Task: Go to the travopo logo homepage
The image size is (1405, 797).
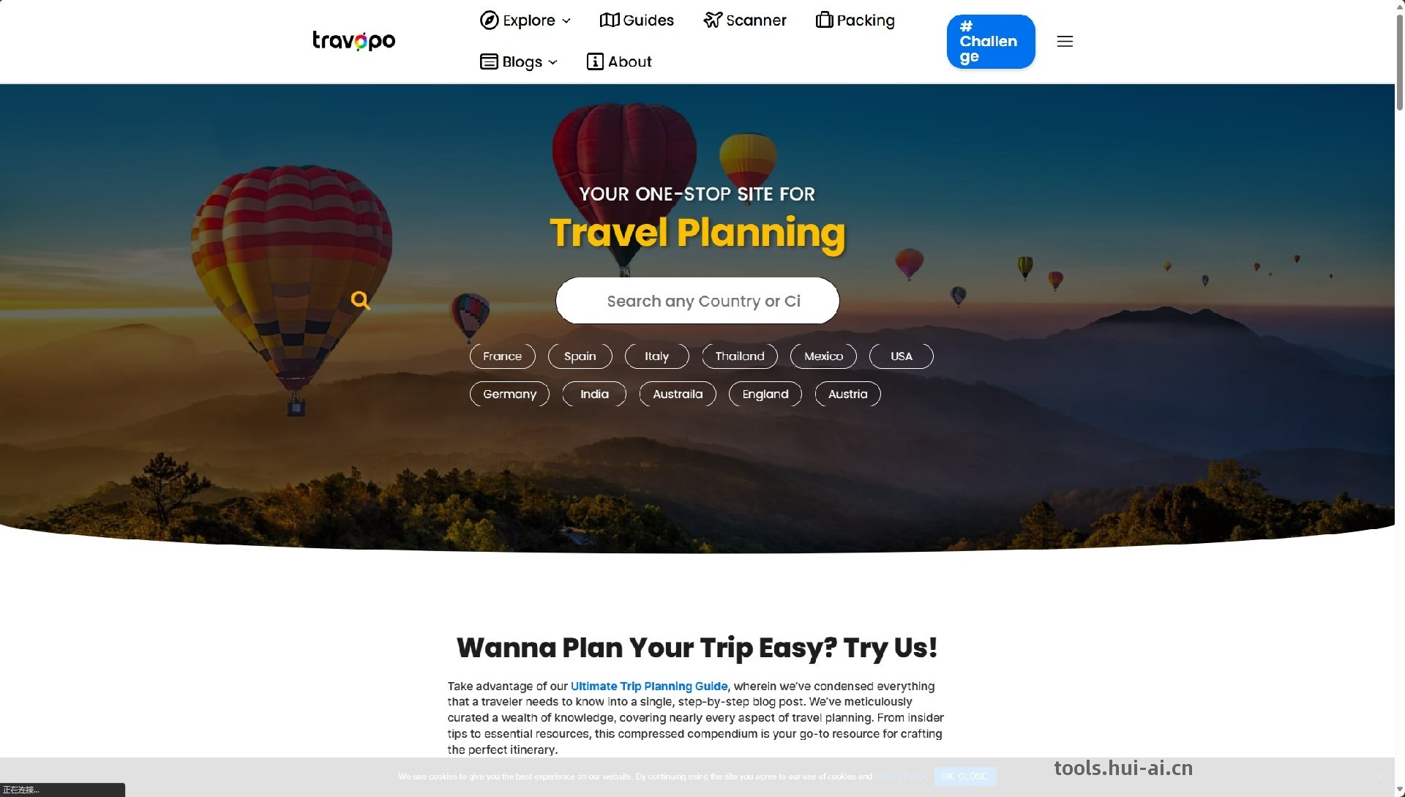Action: [x=353, y=40]
